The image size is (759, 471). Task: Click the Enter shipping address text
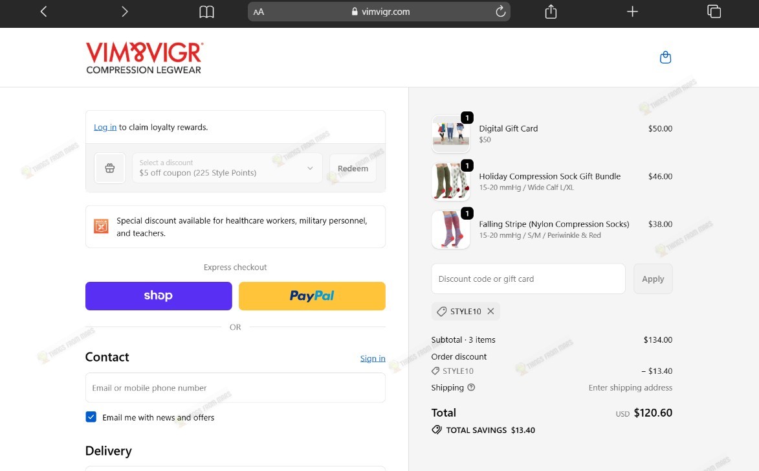tap(630, 387)
